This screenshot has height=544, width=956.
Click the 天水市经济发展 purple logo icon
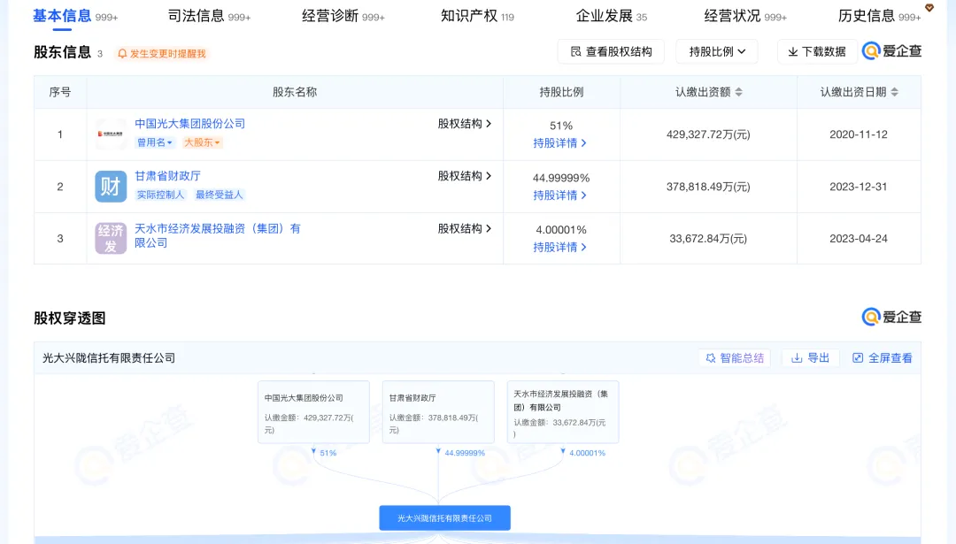point(111,238)
